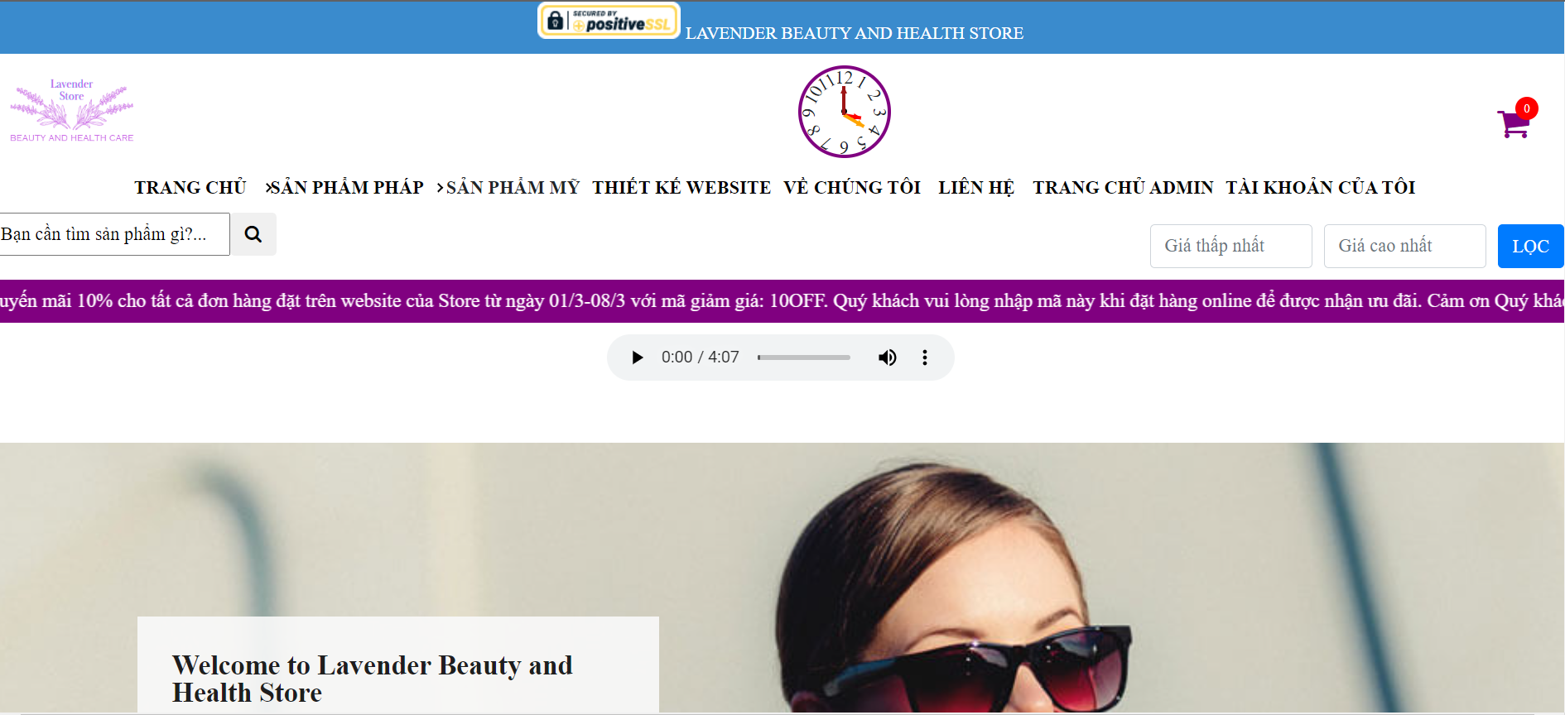The height and width of the screenshot is (715, 1565).
Task: Open Tài Khoản Của Tôi
Action: (x=1321, y=188)
